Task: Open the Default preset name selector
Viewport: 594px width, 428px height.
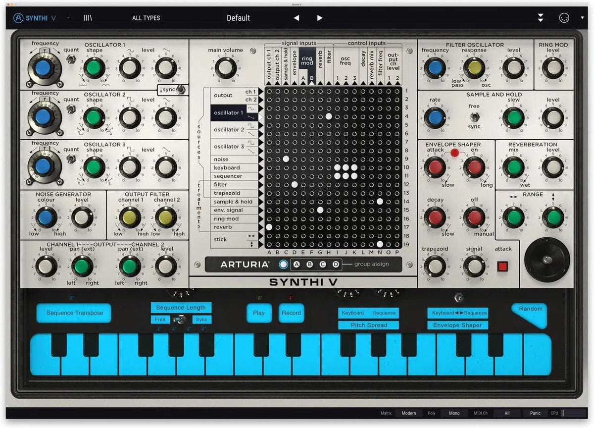Action: pyautogui.click(x=238, y=17)
